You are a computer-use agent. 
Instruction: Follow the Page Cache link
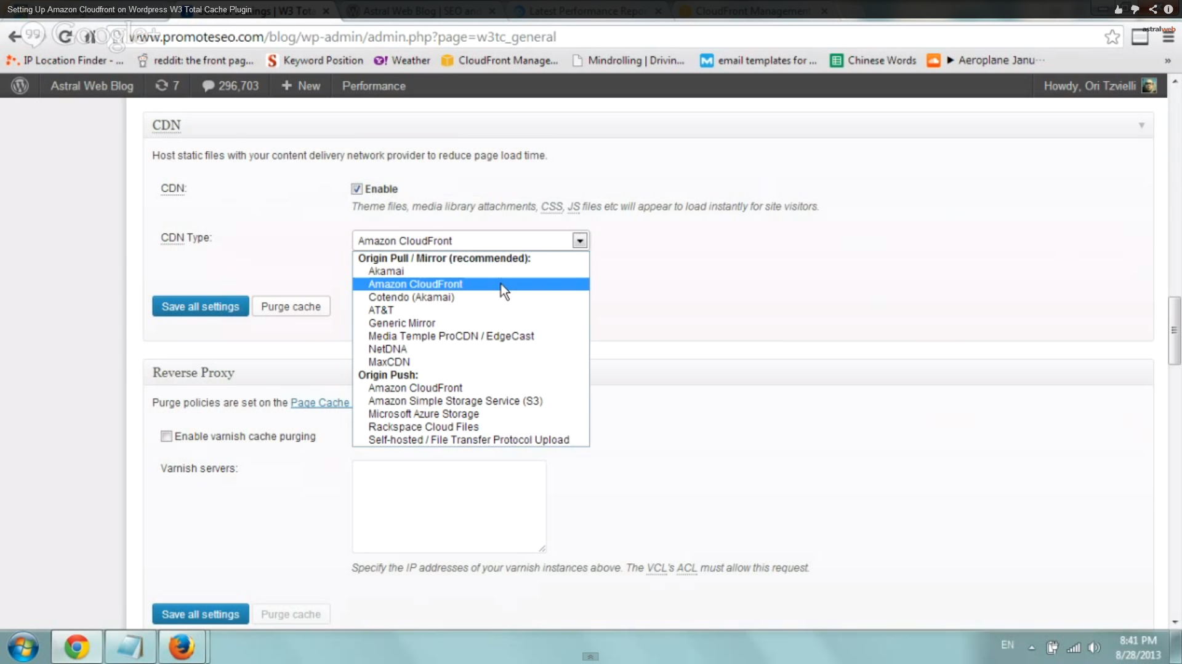click(320, 403)
